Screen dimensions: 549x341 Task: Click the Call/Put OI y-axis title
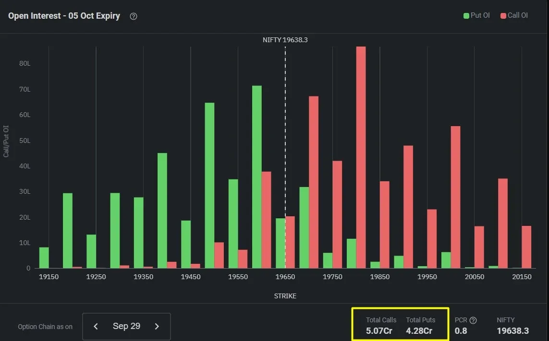pyautogui.click(x=6, y=141)
